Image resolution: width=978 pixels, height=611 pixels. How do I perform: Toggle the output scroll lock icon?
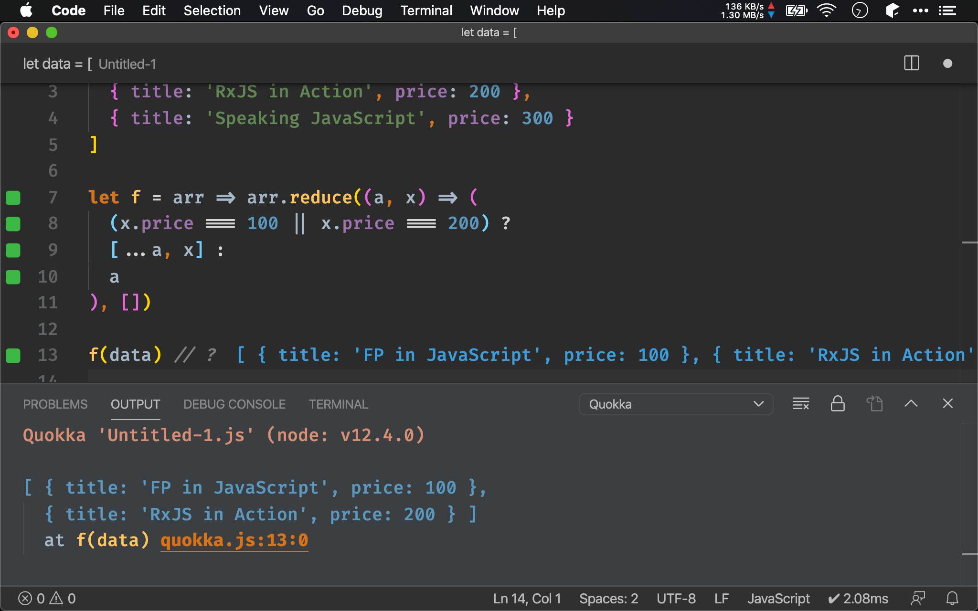(838, 404)
